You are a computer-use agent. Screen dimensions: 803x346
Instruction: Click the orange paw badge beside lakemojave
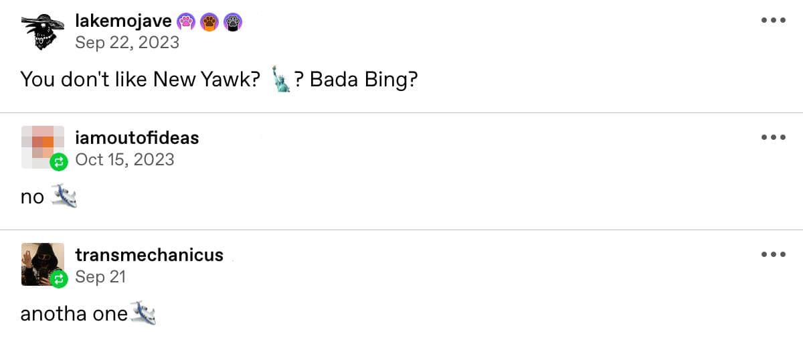point(209,23)
